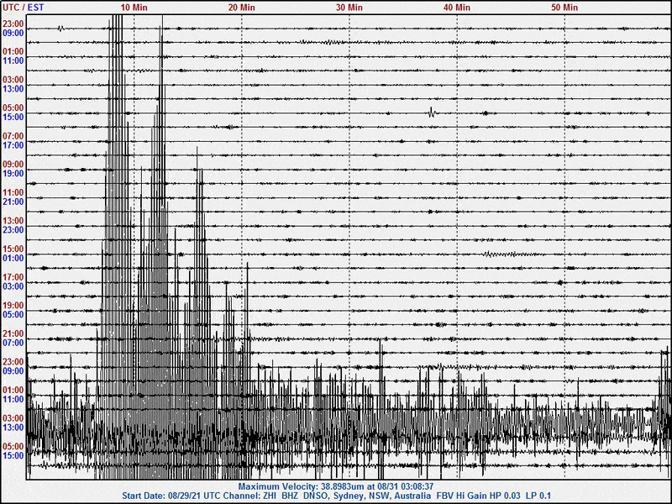Select the blue "19:00" EST time label
672x504 pixels.
[13, 174]
